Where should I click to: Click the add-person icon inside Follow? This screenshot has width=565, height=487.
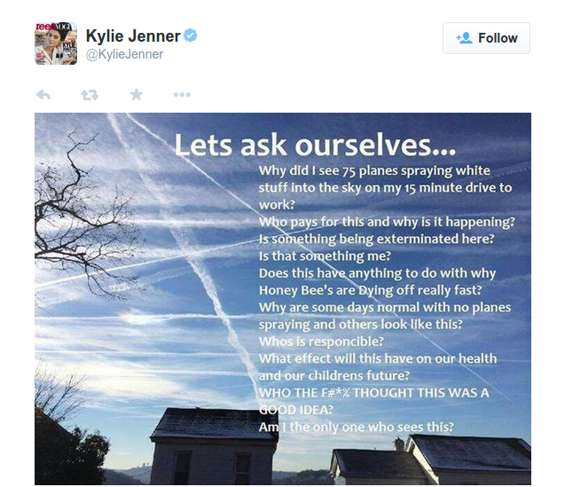pyautogui.click(x=464, y=38)
